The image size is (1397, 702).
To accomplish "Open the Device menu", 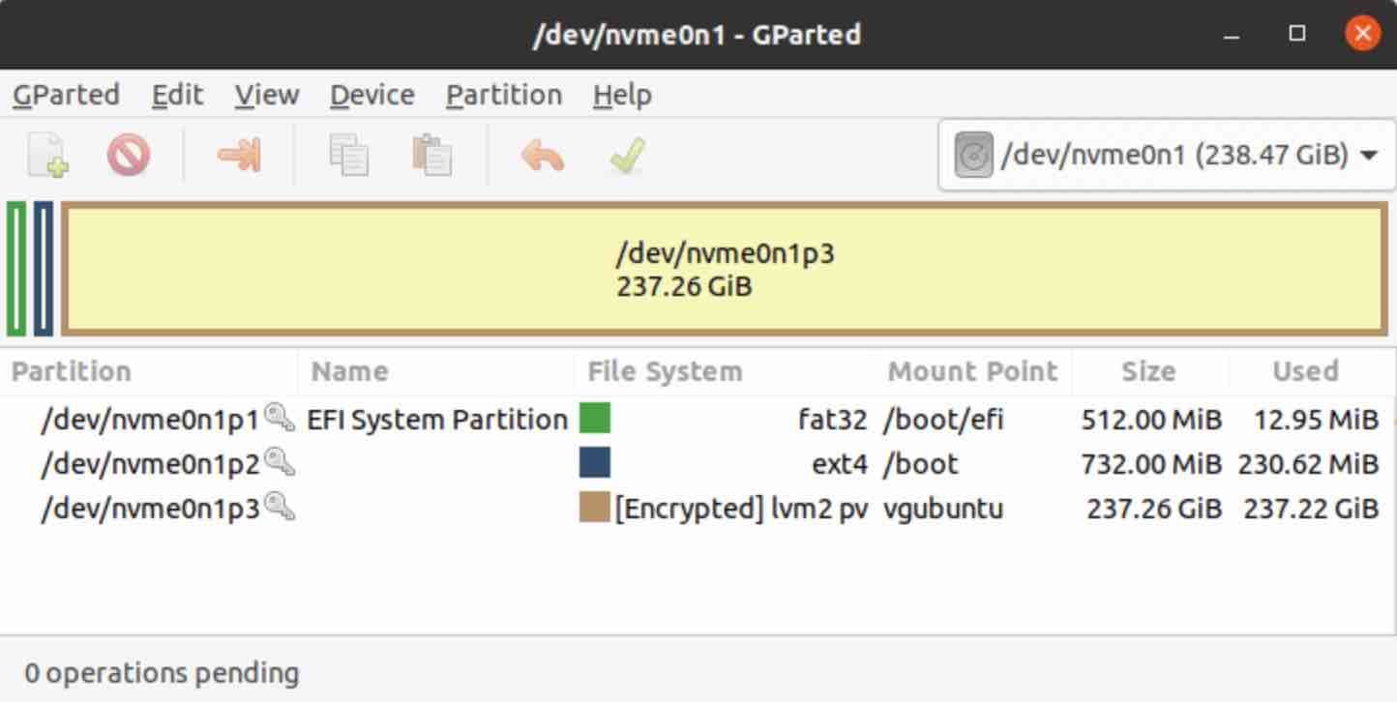I will [372, 95].
